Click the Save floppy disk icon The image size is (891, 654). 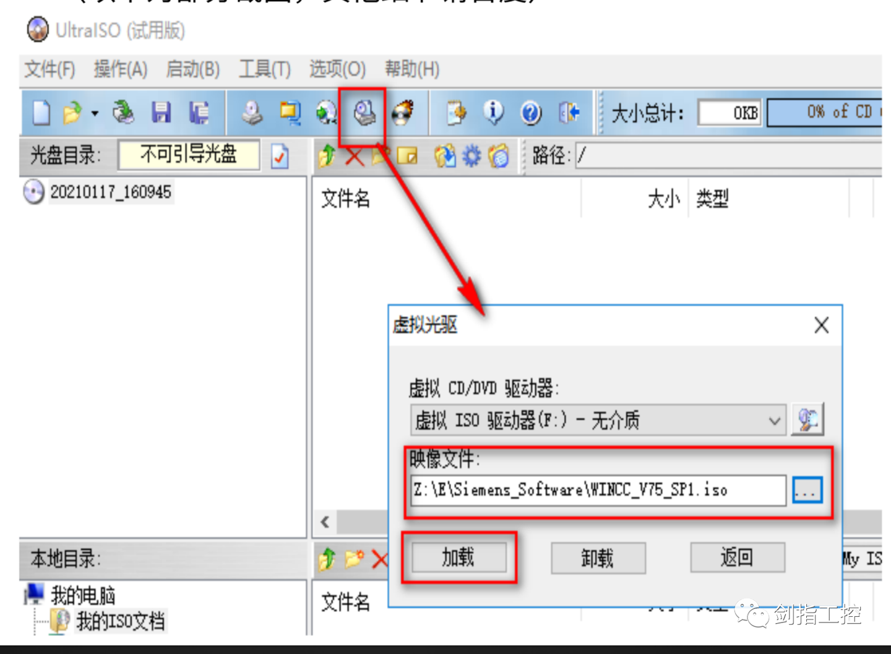[161, 113]
